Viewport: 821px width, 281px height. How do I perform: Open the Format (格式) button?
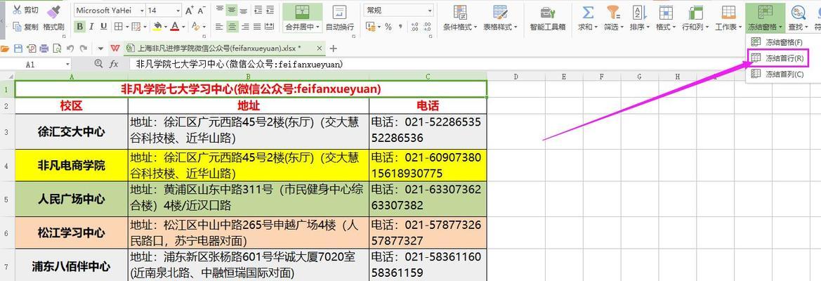pyautogui.click(x=666, y=18)
